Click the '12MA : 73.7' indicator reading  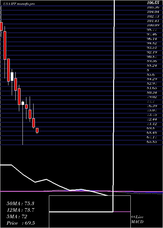pyautogui.click(x=20, y=210)
